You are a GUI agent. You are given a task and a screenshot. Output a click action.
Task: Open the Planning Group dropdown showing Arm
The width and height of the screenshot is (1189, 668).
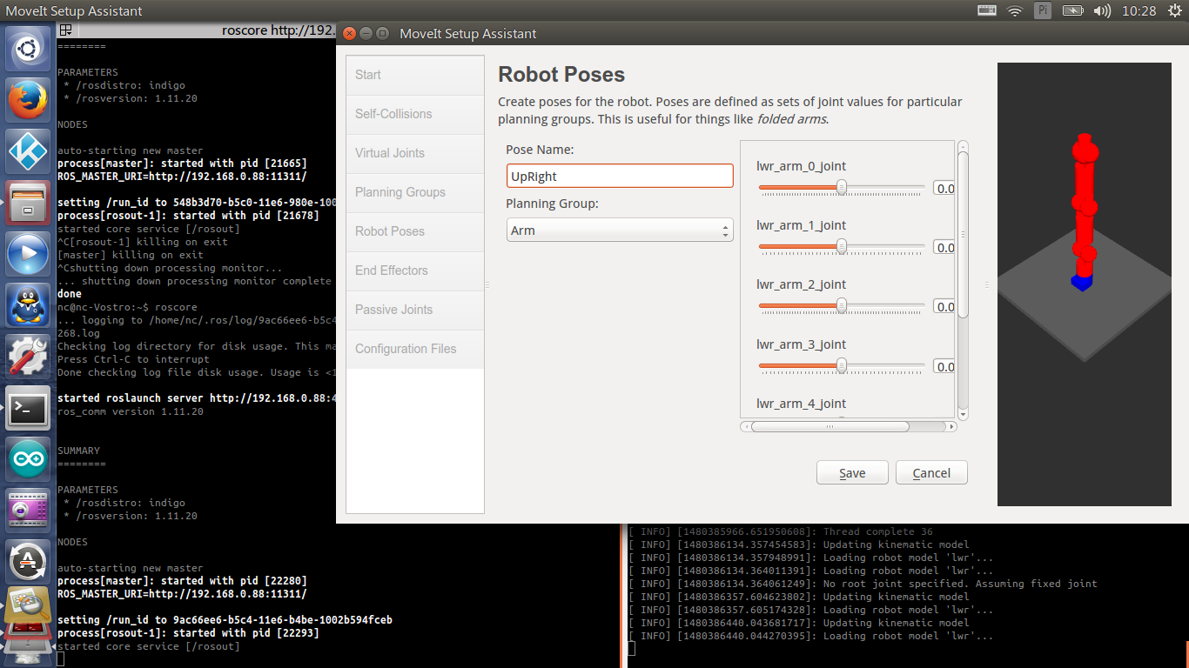(x=620, y=230)
